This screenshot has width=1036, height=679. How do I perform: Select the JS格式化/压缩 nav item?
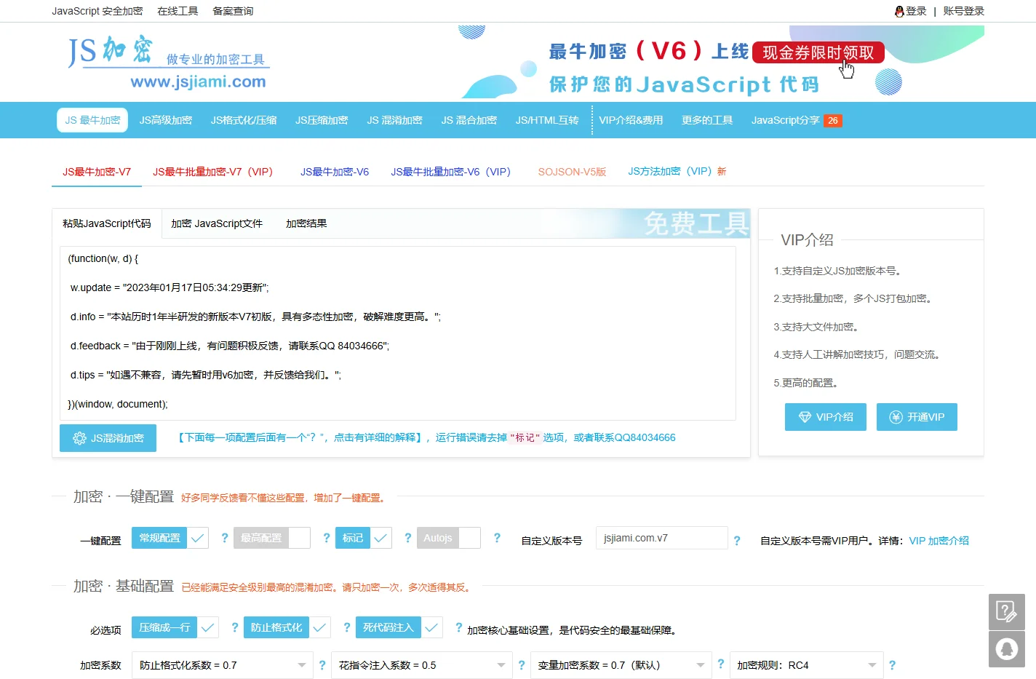(x=244, y=120)
